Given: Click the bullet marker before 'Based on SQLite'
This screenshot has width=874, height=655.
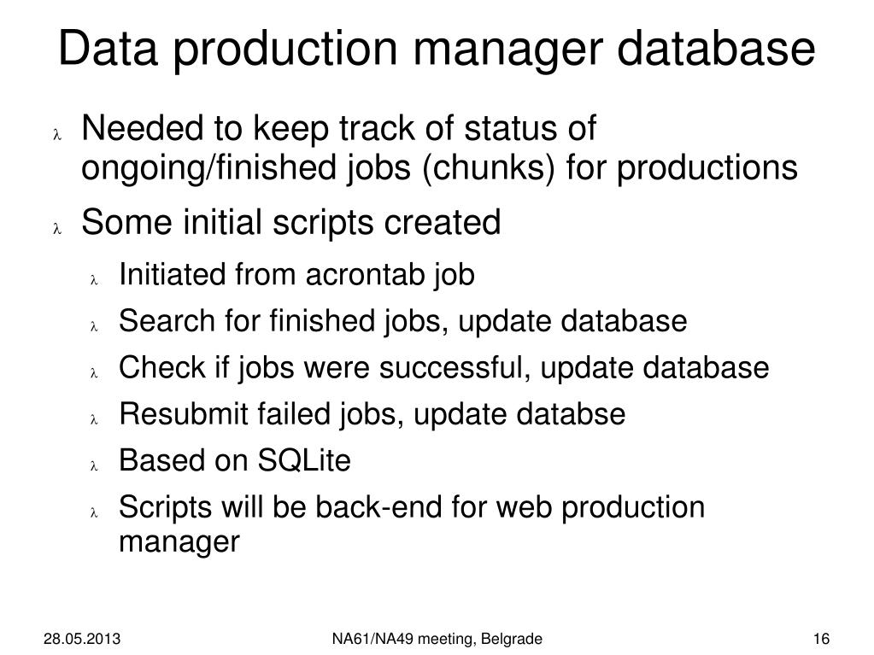Looking at the screenshot, I should pyautogui.click(x=94, y=466).
